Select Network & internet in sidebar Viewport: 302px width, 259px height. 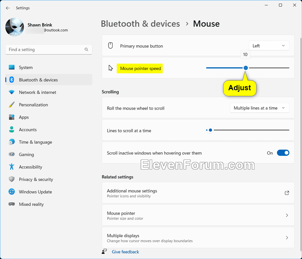(49, 92)
